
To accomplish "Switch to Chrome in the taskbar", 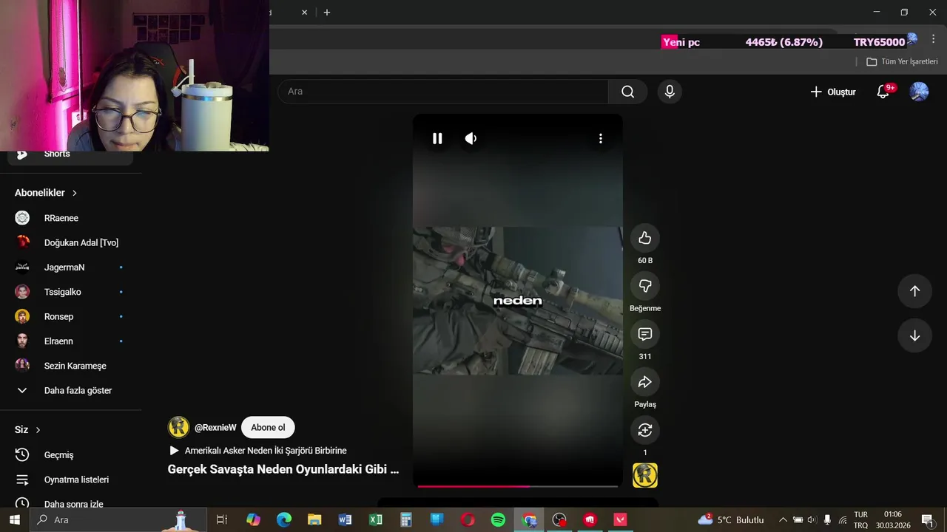I will [529, 519].
